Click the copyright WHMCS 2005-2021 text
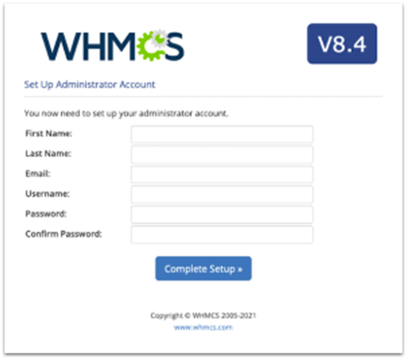The image size is (407, 359). coord(203,316)
